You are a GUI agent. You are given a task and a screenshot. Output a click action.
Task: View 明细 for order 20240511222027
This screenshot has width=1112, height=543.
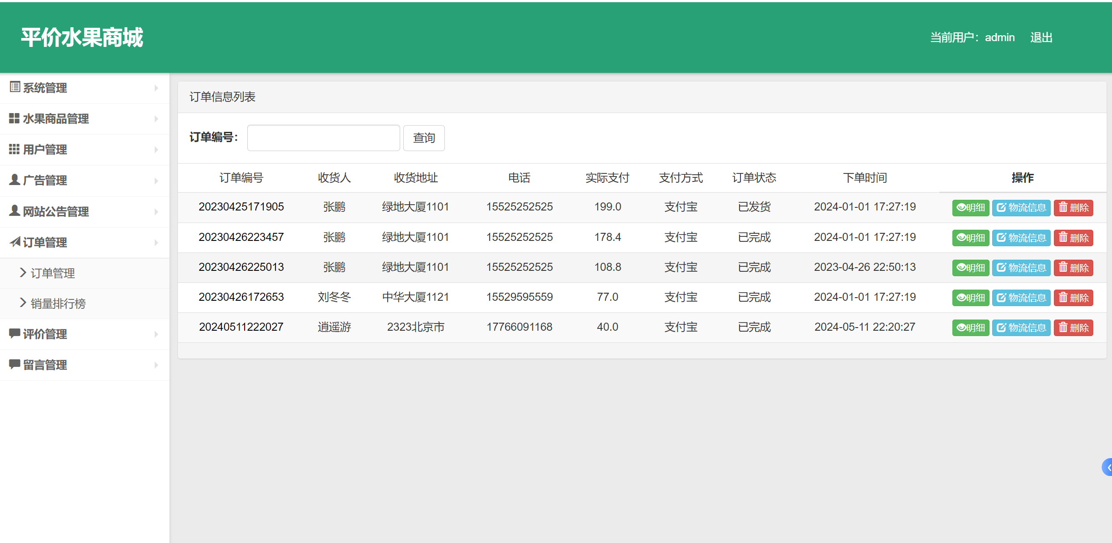pos(970,328)
